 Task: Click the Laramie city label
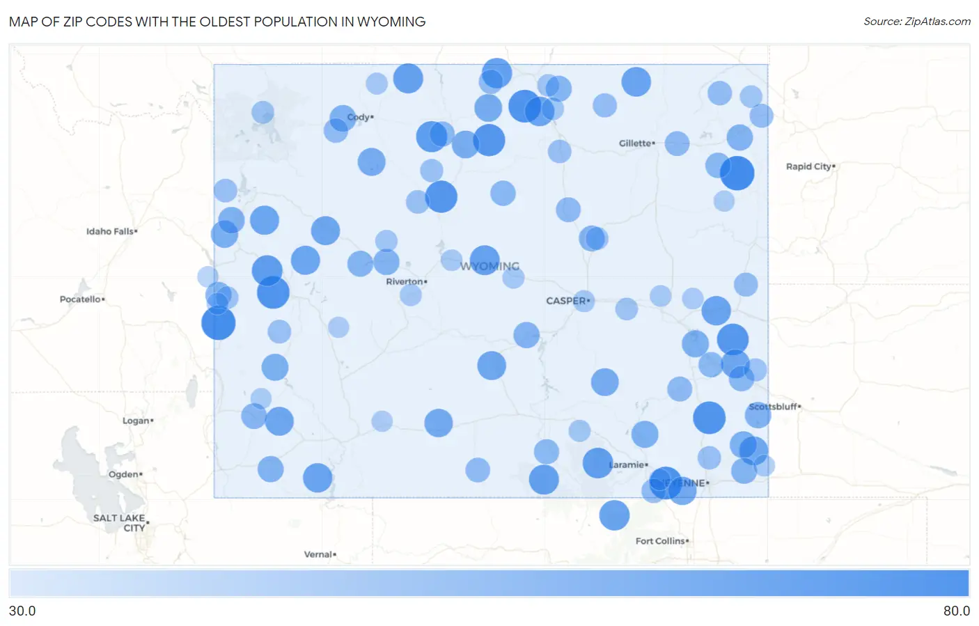[628, 464]
